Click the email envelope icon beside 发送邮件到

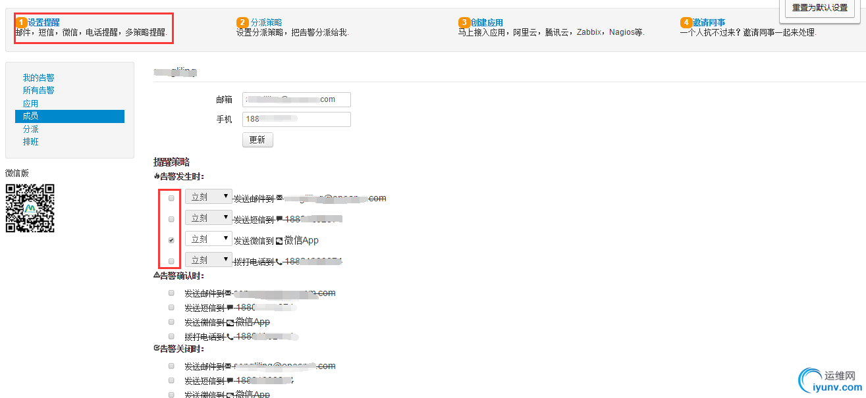[279, 197]
